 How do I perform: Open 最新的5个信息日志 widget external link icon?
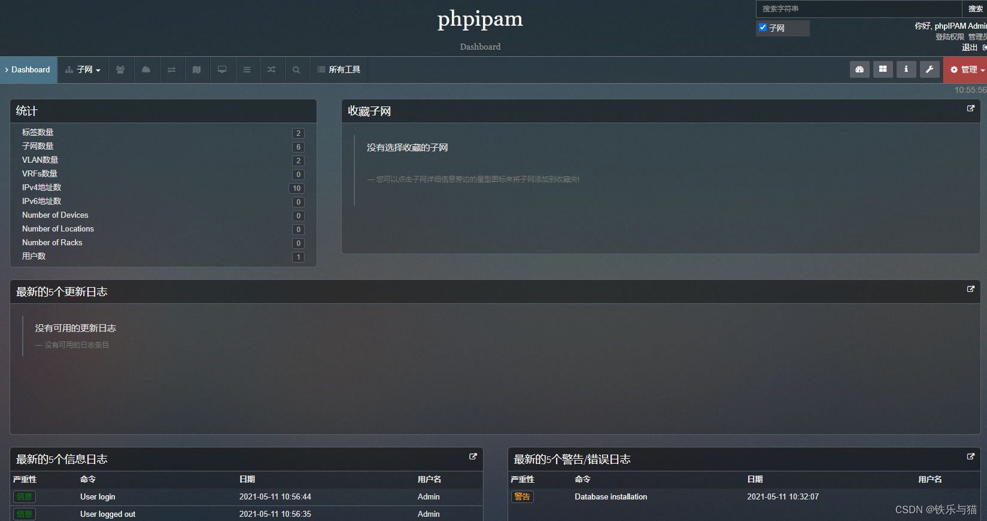(x=473, y=456)
